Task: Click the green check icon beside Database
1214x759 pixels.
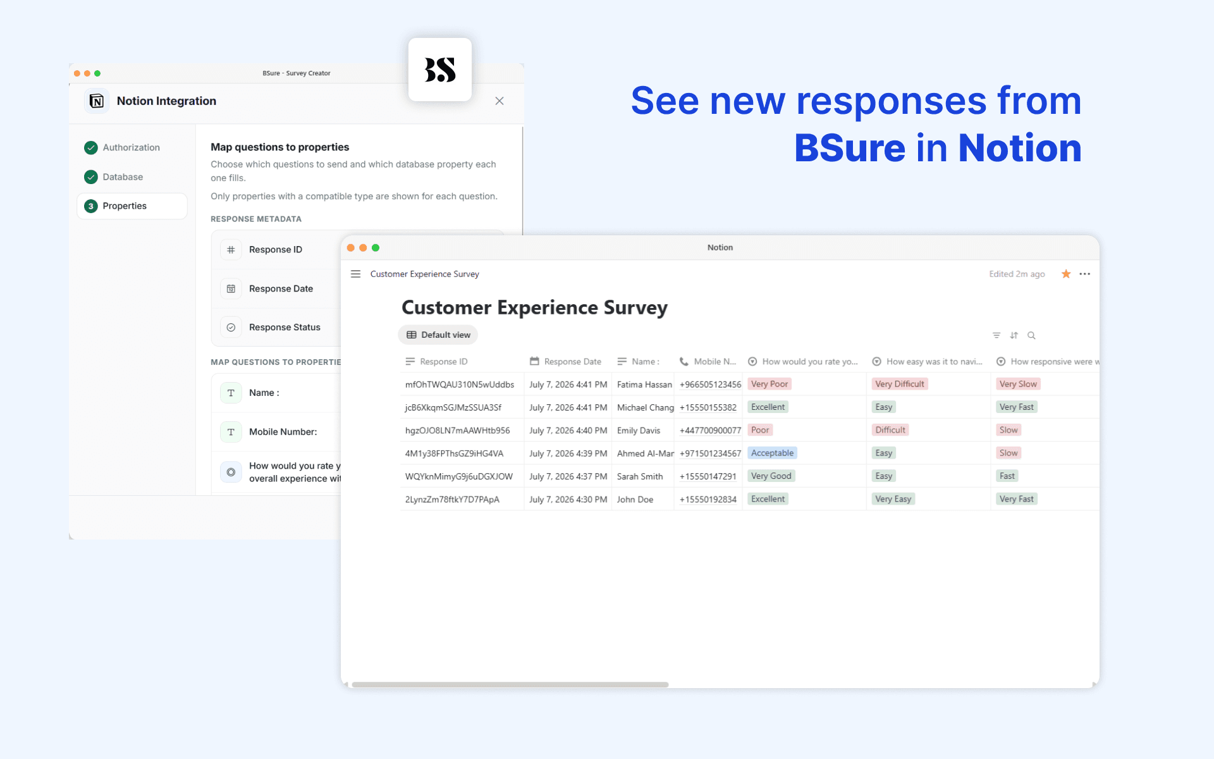Action: (x=91, y=177)
